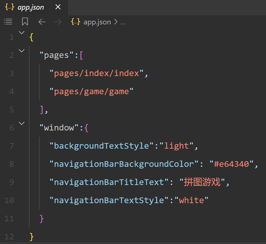The height and width of the screenshot is (244, 266).
Task: Click the "window" key text
Action: (x=59, y=127)
